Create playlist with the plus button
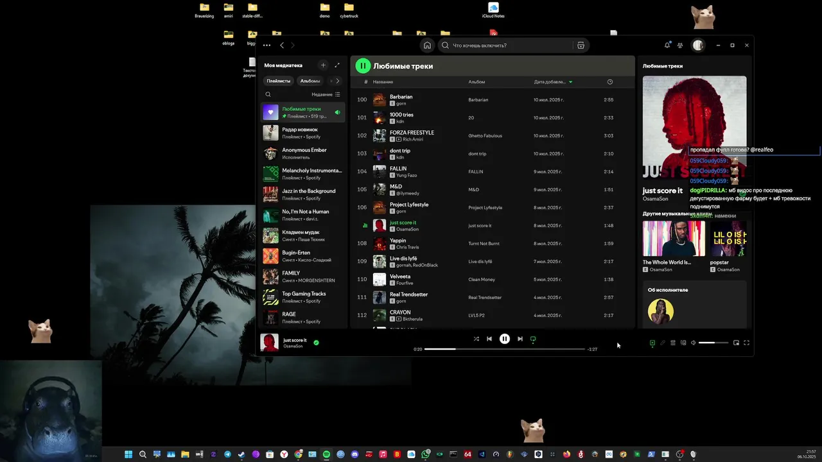Viewport: 822px width, 462px height. pos(323,65)
